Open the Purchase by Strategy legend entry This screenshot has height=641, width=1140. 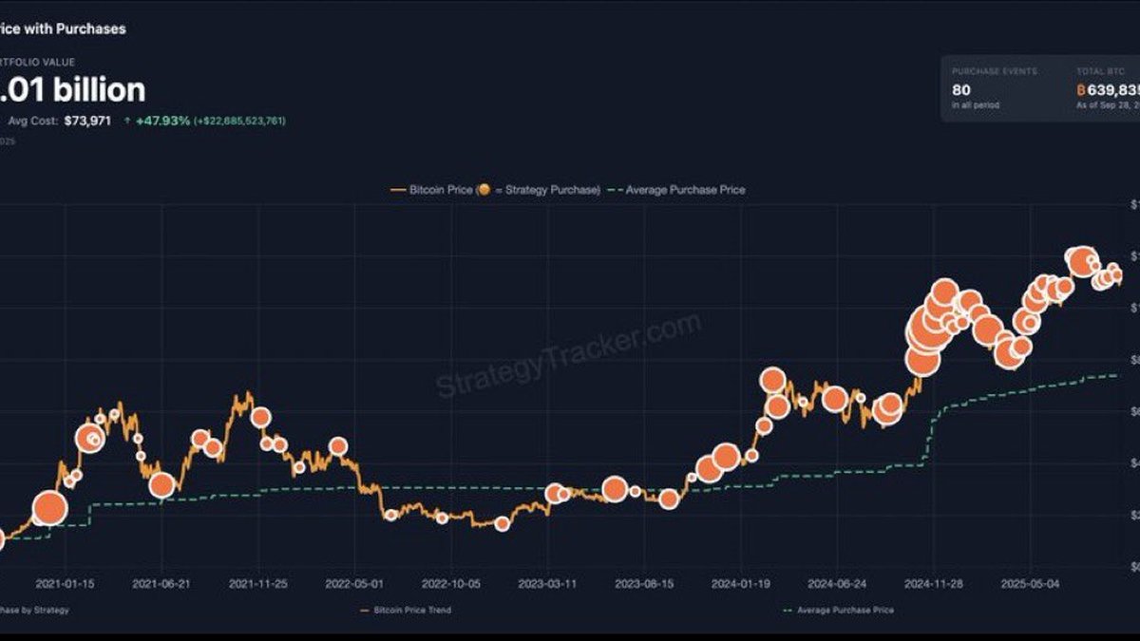(x=33, y=612)
